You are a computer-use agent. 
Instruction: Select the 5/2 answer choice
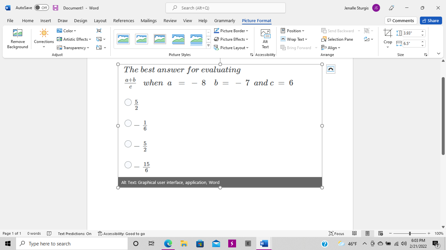128,102
